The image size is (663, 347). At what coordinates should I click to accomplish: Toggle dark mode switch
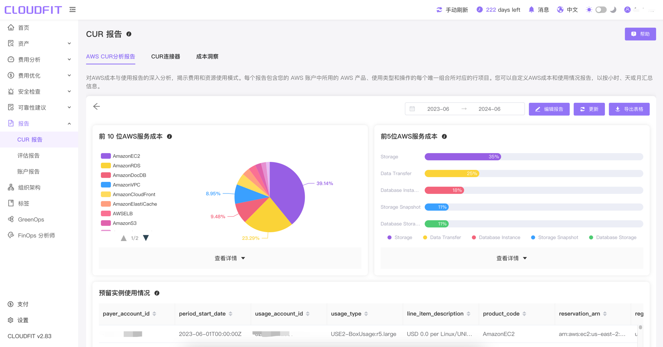[601, 10]
